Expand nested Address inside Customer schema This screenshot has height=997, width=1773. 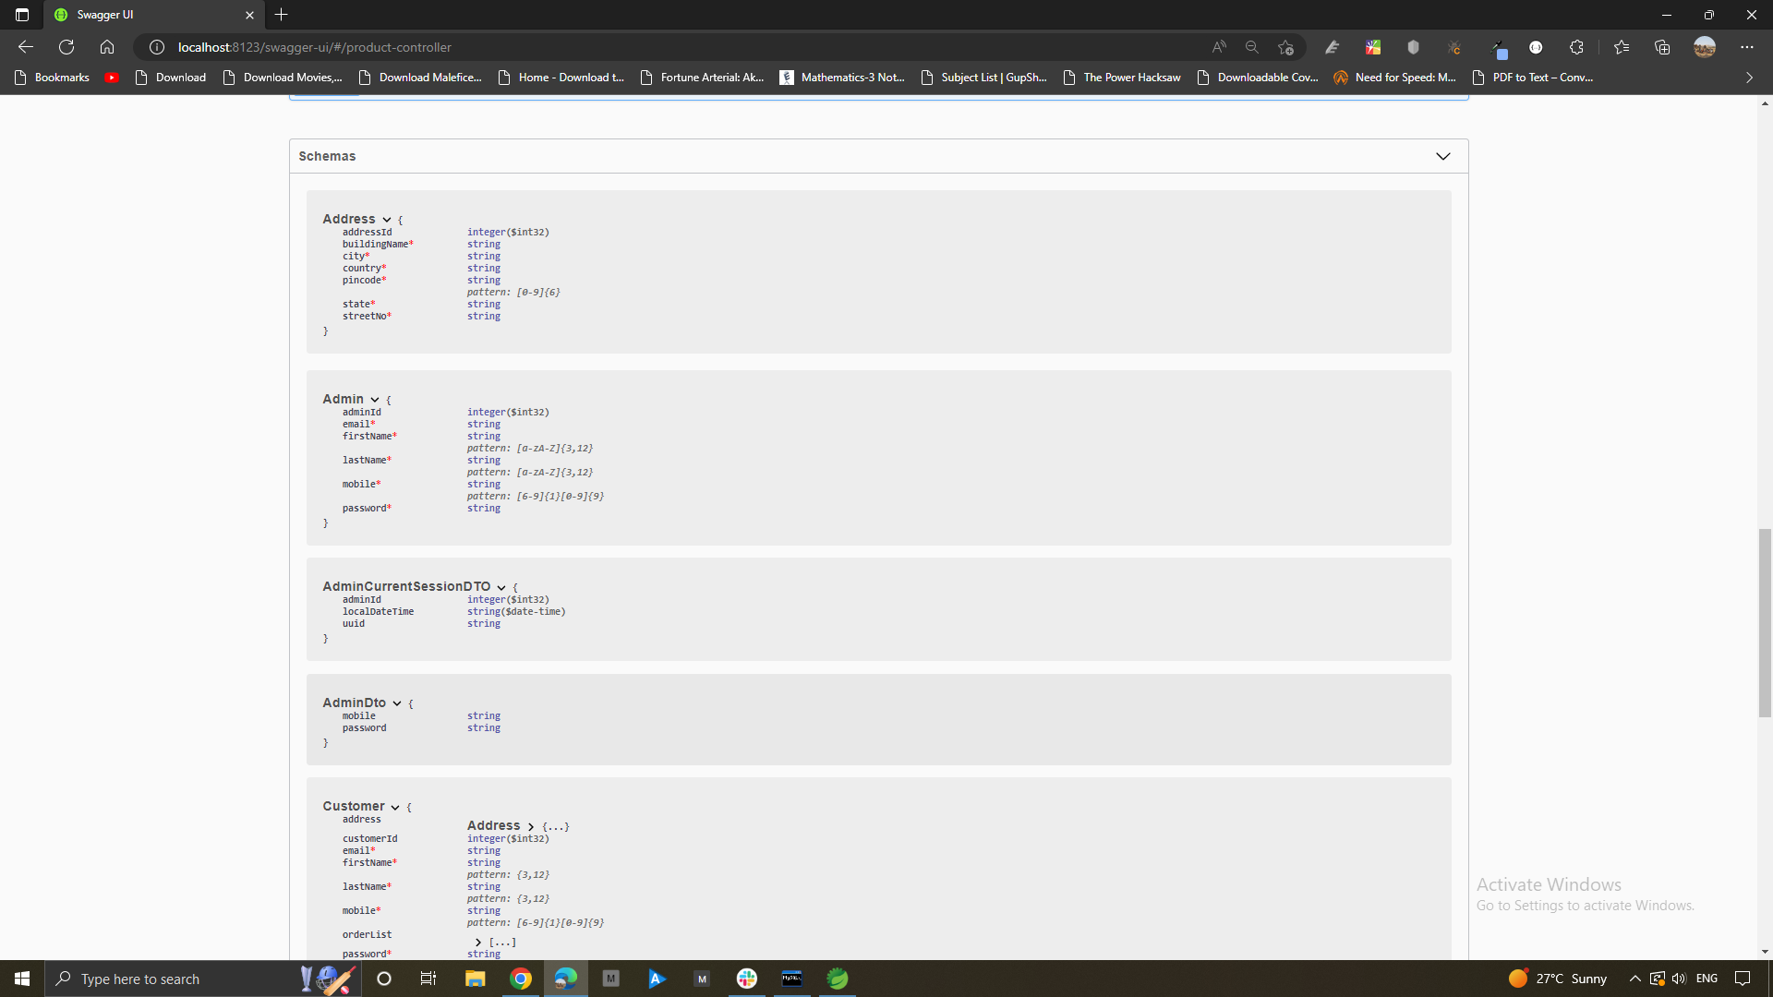(x=531, y=826)
